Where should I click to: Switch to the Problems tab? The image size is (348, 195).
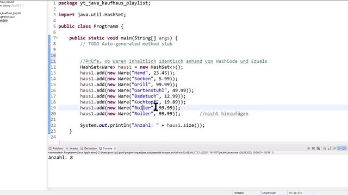click(x=56, y=148)
